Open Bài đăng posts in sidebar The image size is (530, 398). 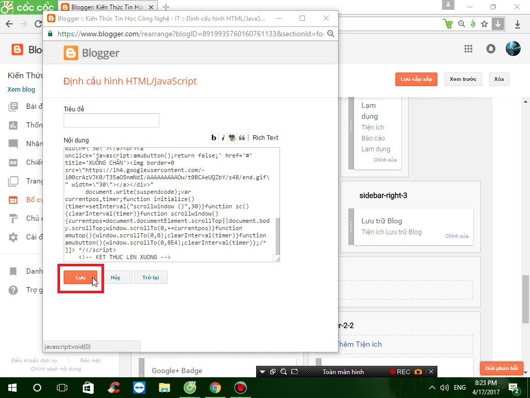[25, 107]
